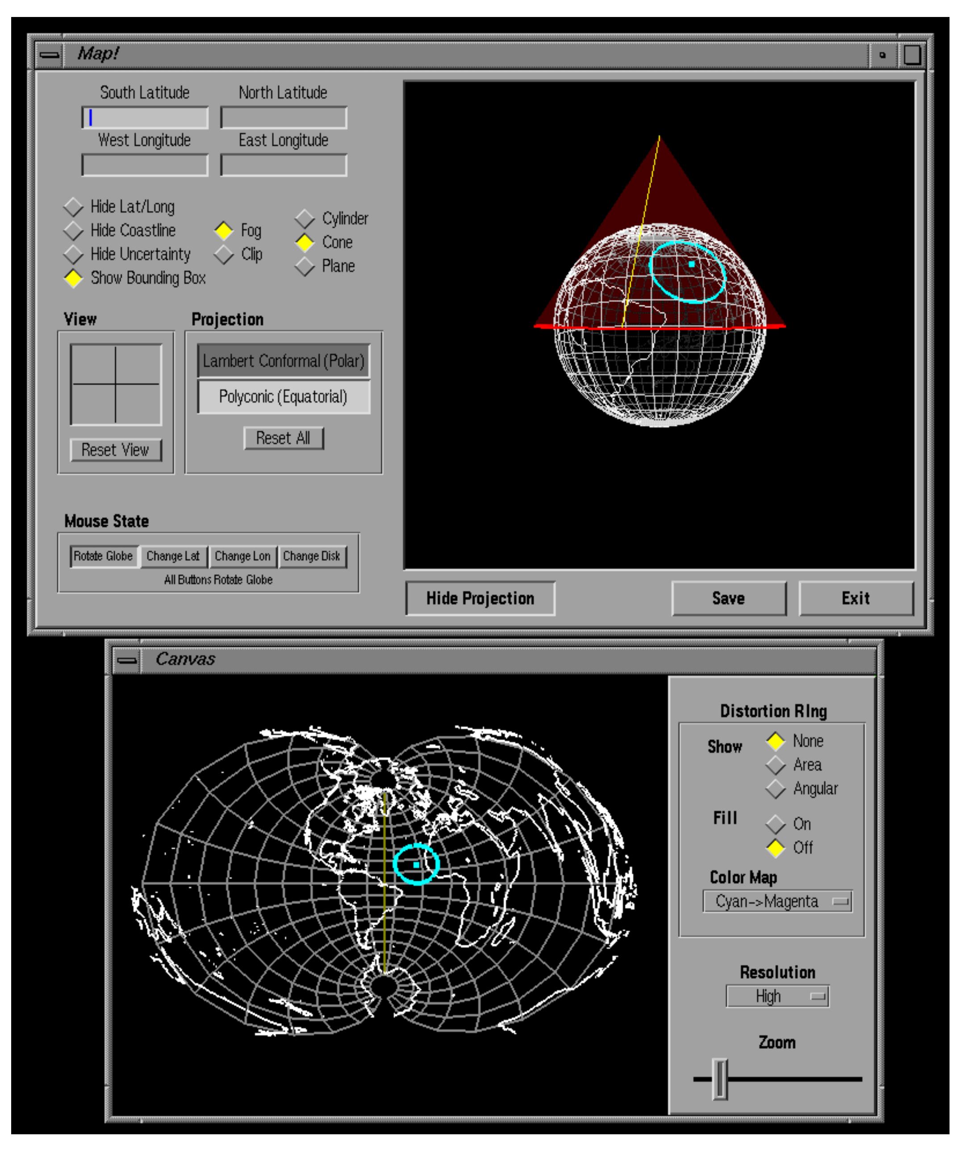
Task: Select the Cylinder projection surface
Action: pyautogui.click(x=305, y=218)
